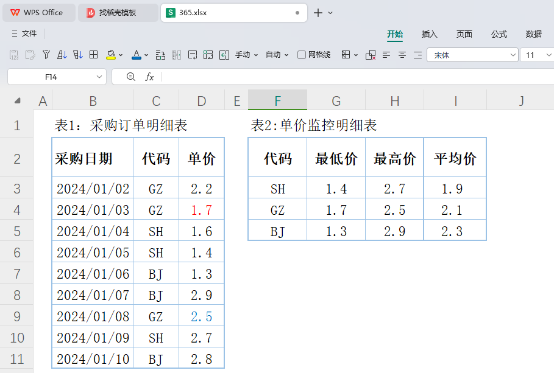554x373 pixels.
Task: Open the filter funnel tool
Action: [x=46, y=55]
